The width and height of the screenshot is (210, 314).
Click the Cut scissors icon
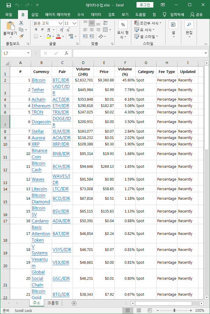coord(21,23)
